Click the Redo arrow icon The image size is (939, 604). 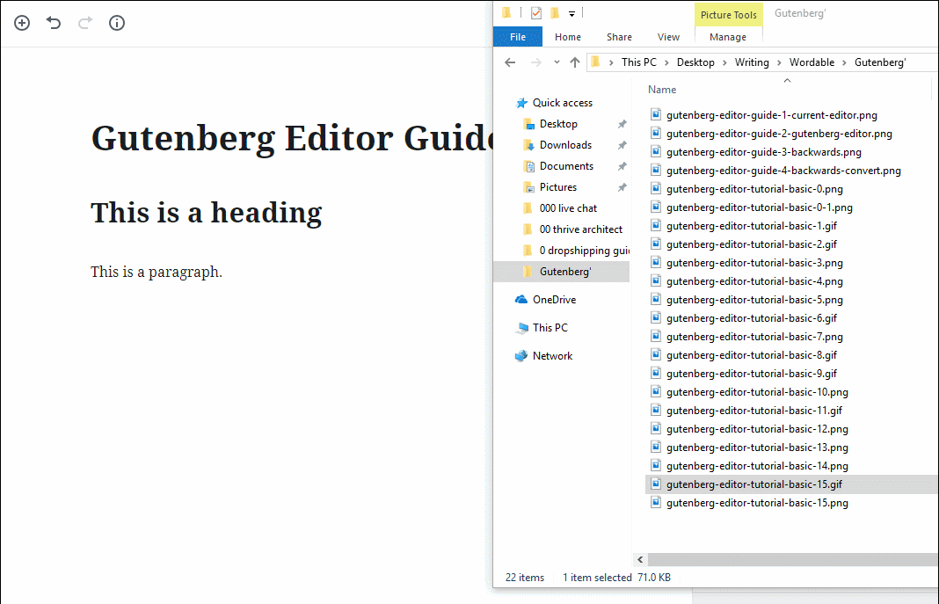coord(85,23)
